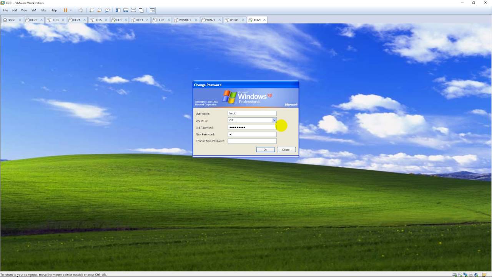Enter Unity mode

coord(141,10)
